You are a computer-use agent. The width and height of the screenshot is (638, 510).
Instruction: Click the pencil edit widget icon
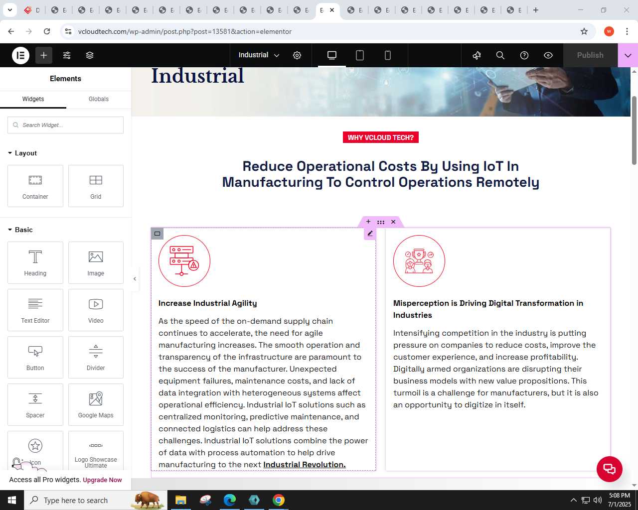point(370,234)
